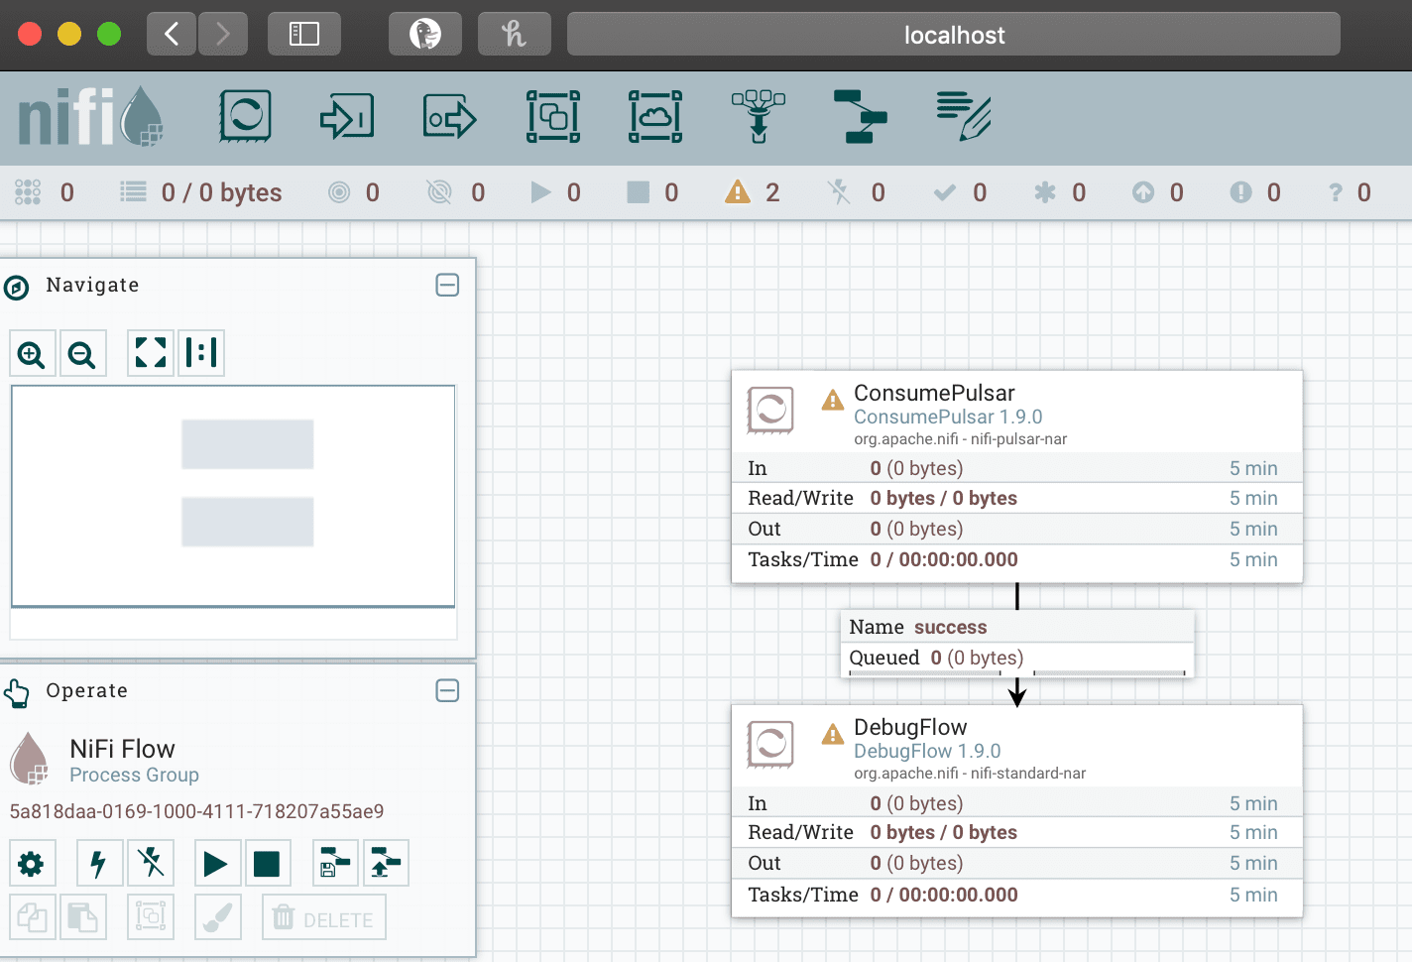Image resolution: width=1412 pixels, height=962 pixels.
Task: Select the Label toolbar icon
Action: point(964,116)
